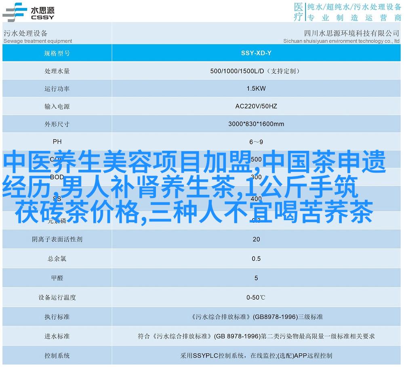The width and height of the screenshot is (404, 367).
Task: Select the 进水标准 row label
Action: 57,336
